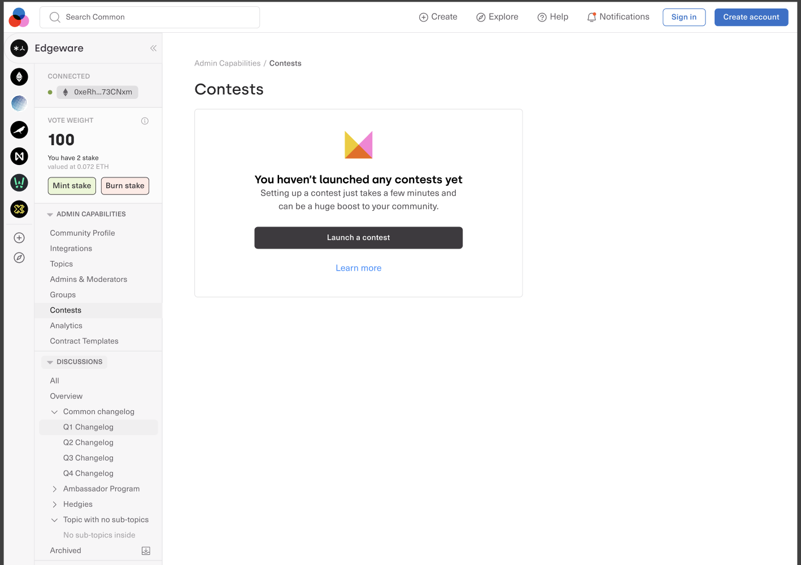Click the Archived download icon
Viewport: 801px width, 565px height.
tap(146, 551)
